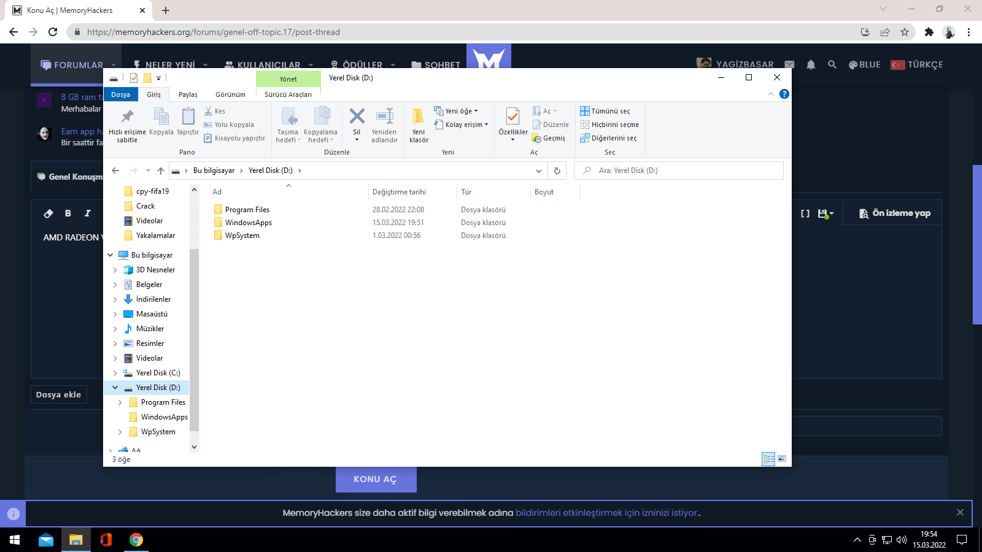Click the Kopyala copy icon in ribbon
This screenshot has height=552, width=982.
click(161, 121)
